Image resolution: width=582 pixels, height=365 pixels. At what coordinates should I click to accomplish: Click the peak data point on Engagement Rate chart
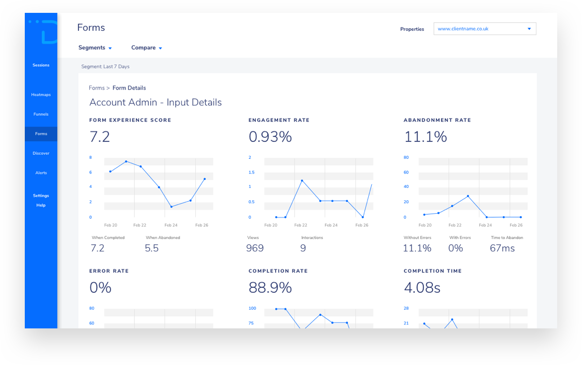302,181
